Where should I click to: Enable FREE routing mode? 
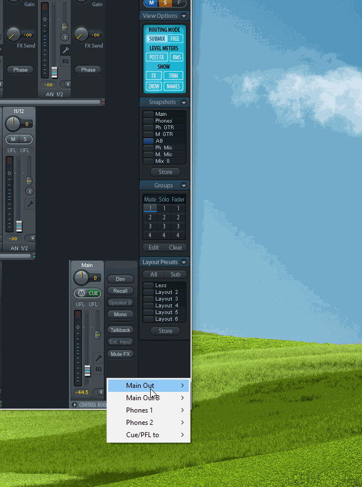tap(175, 39)
